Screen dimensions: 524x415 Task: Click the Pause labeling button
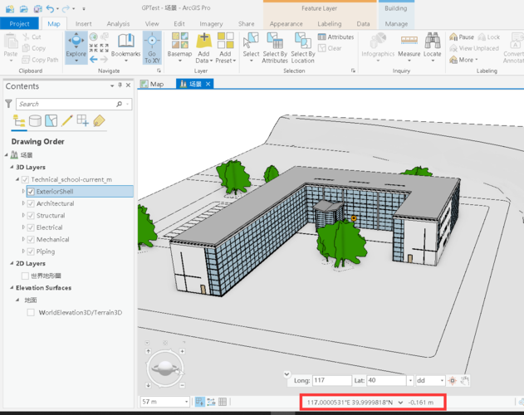click(x=462, y=37)
